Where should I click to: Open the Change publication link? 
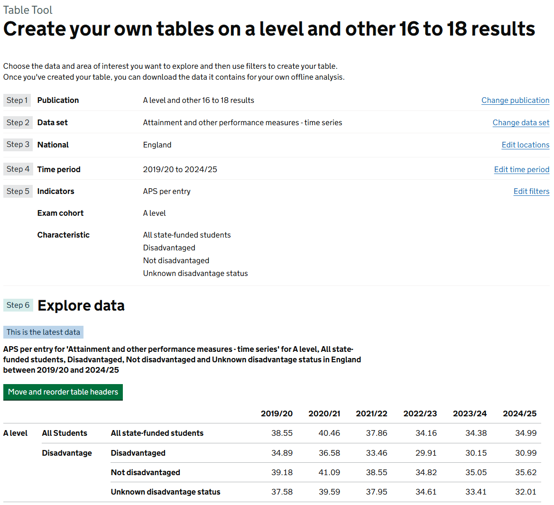515,101
